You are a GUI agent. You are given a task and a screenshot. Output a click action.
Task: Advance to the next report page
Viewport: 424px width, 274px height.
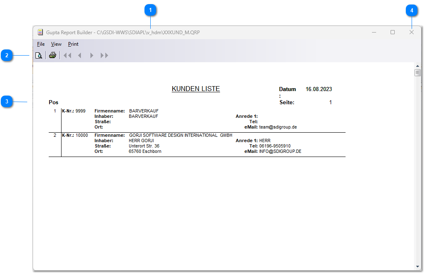tap(92, 55)
